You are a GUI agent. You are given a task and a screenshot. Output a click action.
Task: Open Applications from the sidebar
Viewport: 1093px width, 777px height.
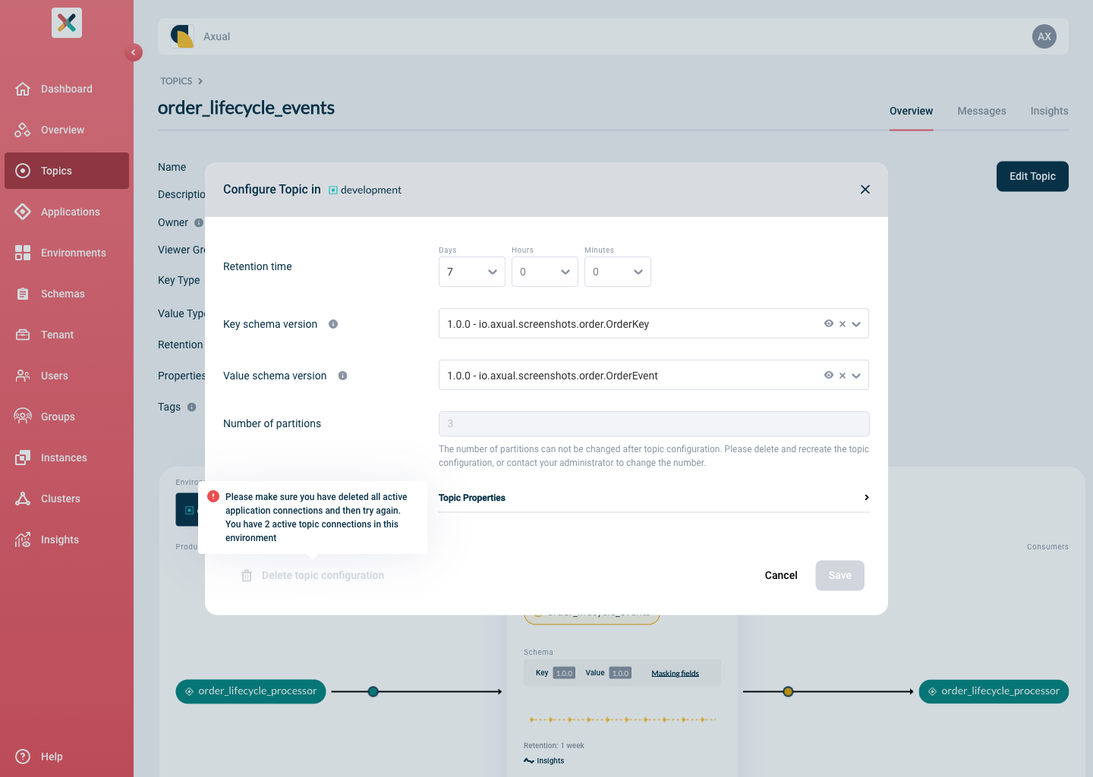tap(67, 212)
